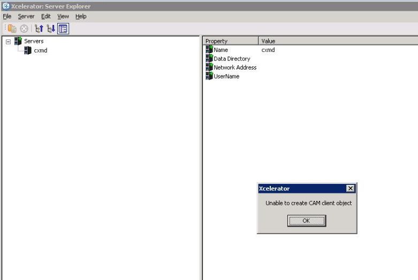Select the cxmd server tree item

tap(41, 50)
